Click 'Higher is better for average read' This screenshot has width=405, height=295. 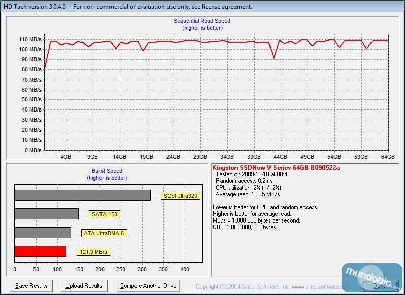[x=252, y=214]
